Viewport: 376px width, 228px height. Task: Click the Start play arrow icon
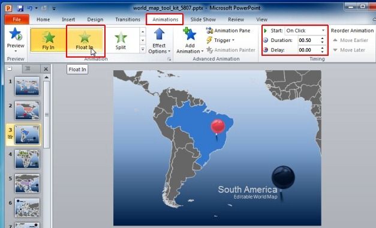point(266,31)
